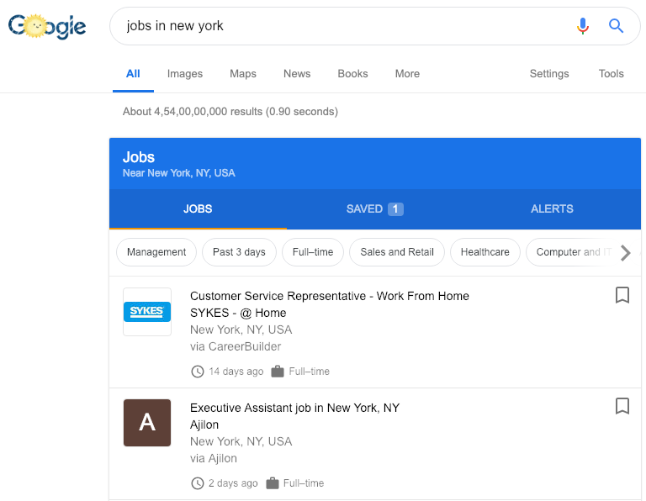Image resolution: width=646 pixels, height=501 pixels.
Task: Click the briefcase icon in the Ajilon listing
Action: point(273,483)
